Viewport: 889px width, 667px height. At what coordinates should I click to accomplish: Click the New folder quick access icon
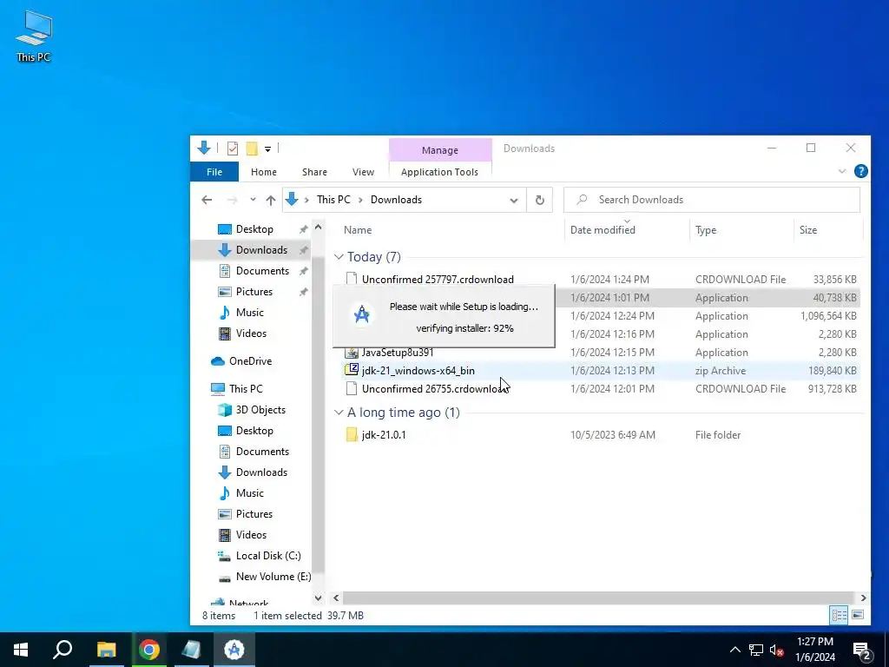pos(252,149)
